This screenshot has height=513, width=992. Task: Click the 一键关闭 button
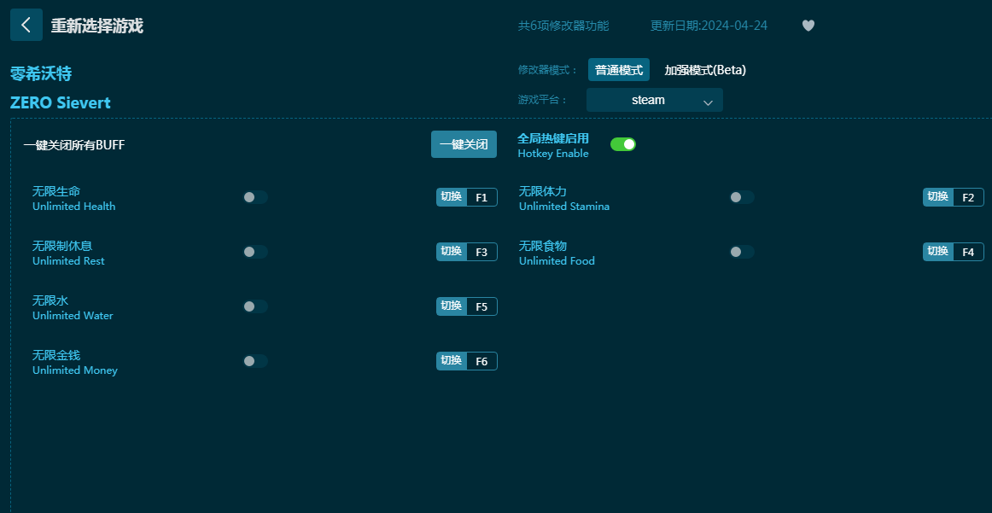[x=464, y=144]
